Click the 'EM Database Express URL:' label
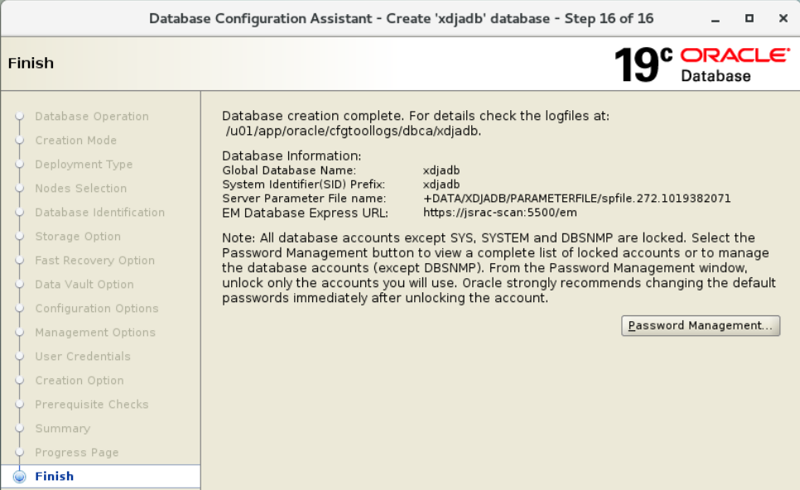The image size is (800, 490). tap(305, 213)
